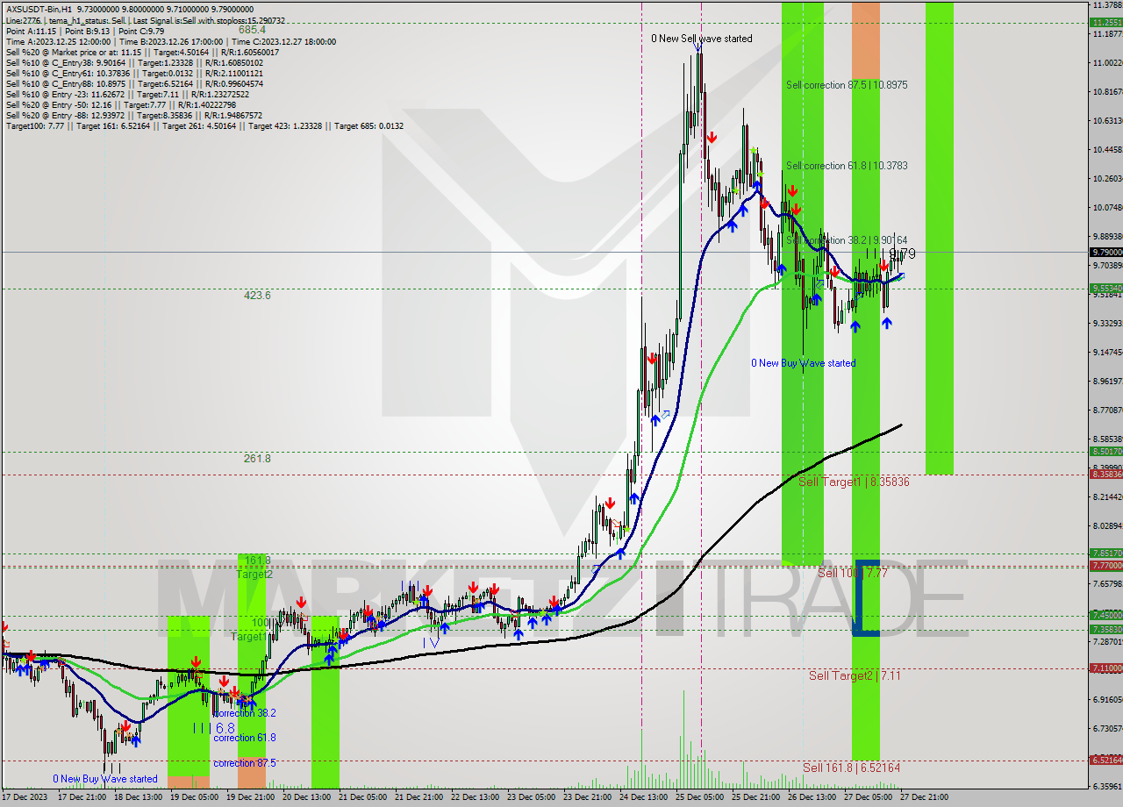Click the 'Sell Target2 | 7.11' label
This screenshot has height=807, width=1123.
click(x=855, y=675)
